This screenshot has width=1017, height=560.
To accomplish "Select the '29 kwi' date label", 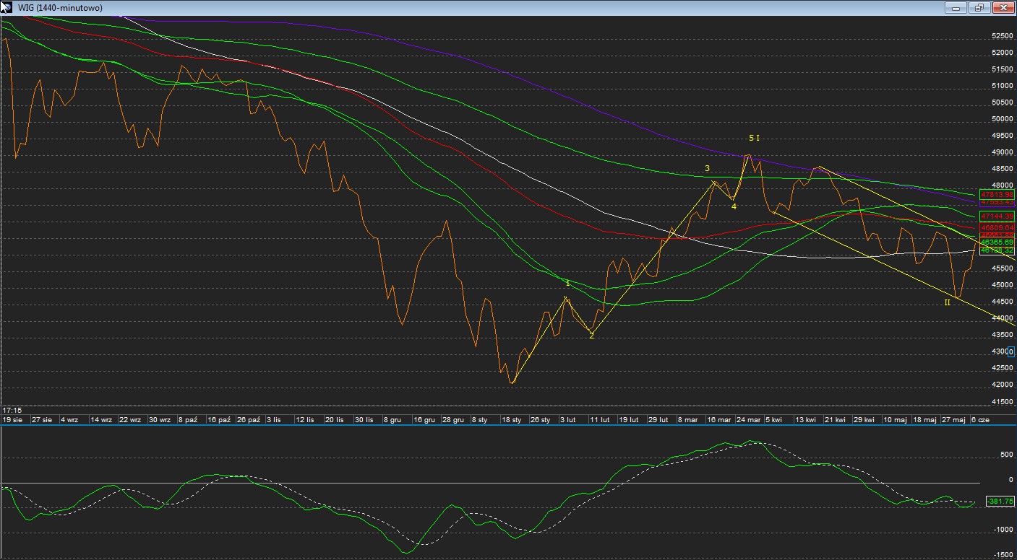I will 864,419.
